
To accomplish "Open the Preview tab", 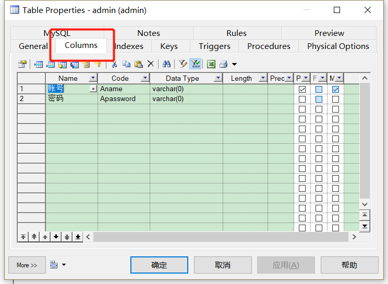I will (x=329, y=33).
